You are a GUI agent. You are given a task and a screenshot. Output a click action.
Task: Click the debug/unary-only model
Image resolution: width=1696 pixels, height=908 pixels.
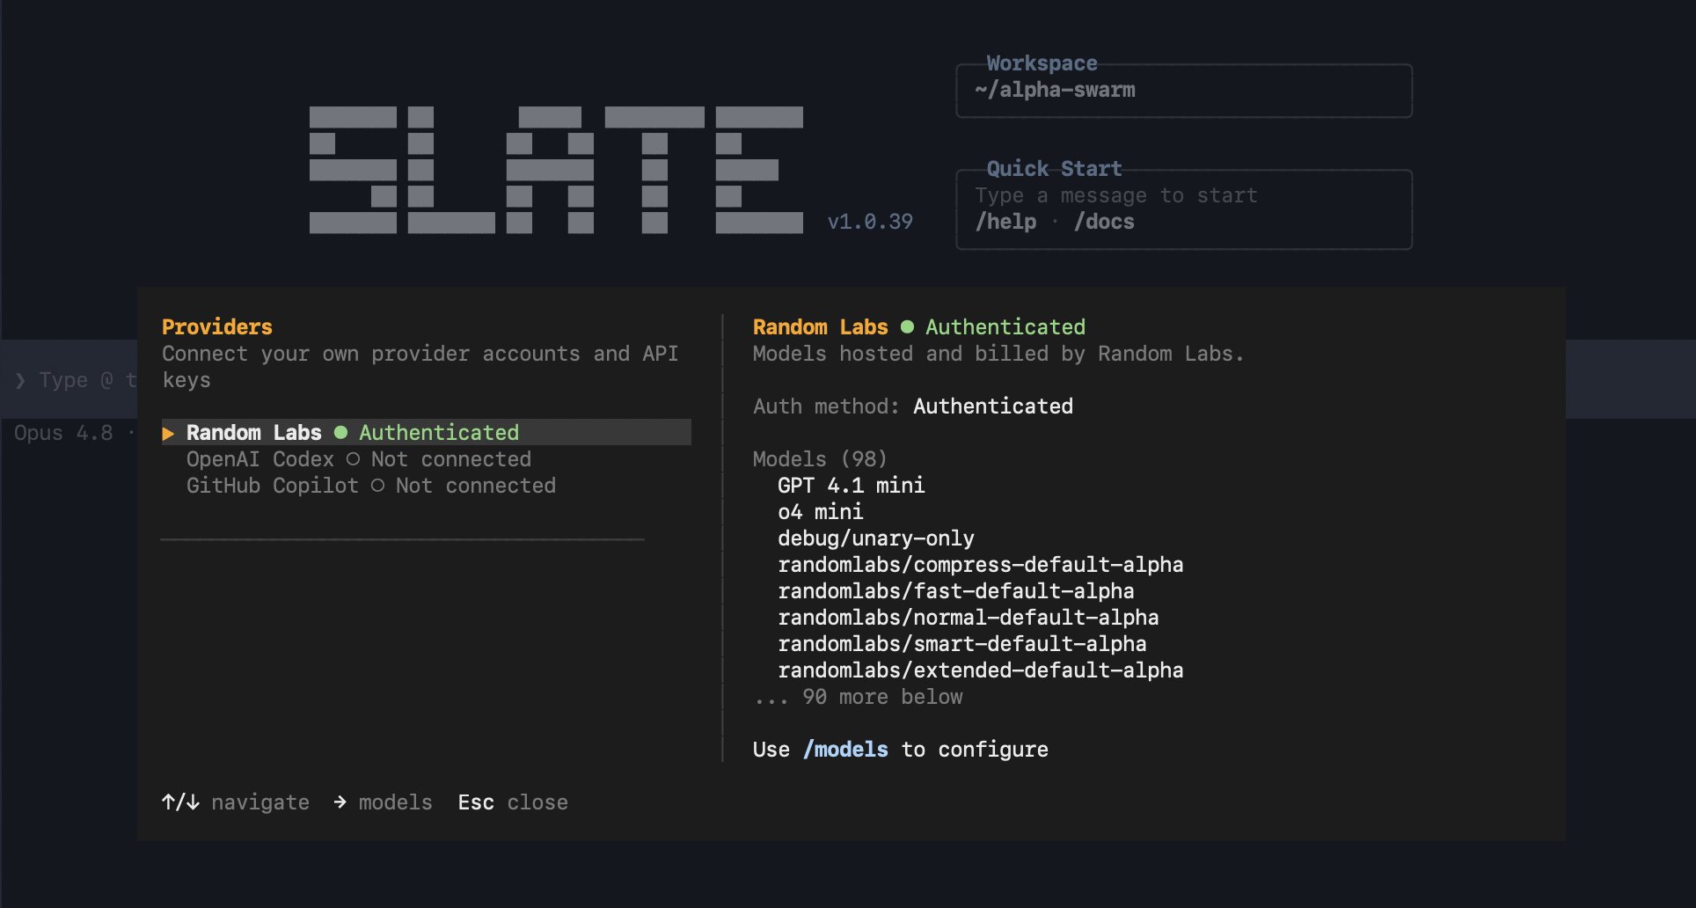click(875, 538)
